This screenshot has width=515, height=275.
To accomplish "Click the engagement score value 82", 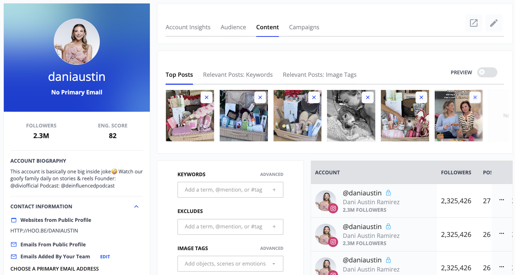I will 113,136.
